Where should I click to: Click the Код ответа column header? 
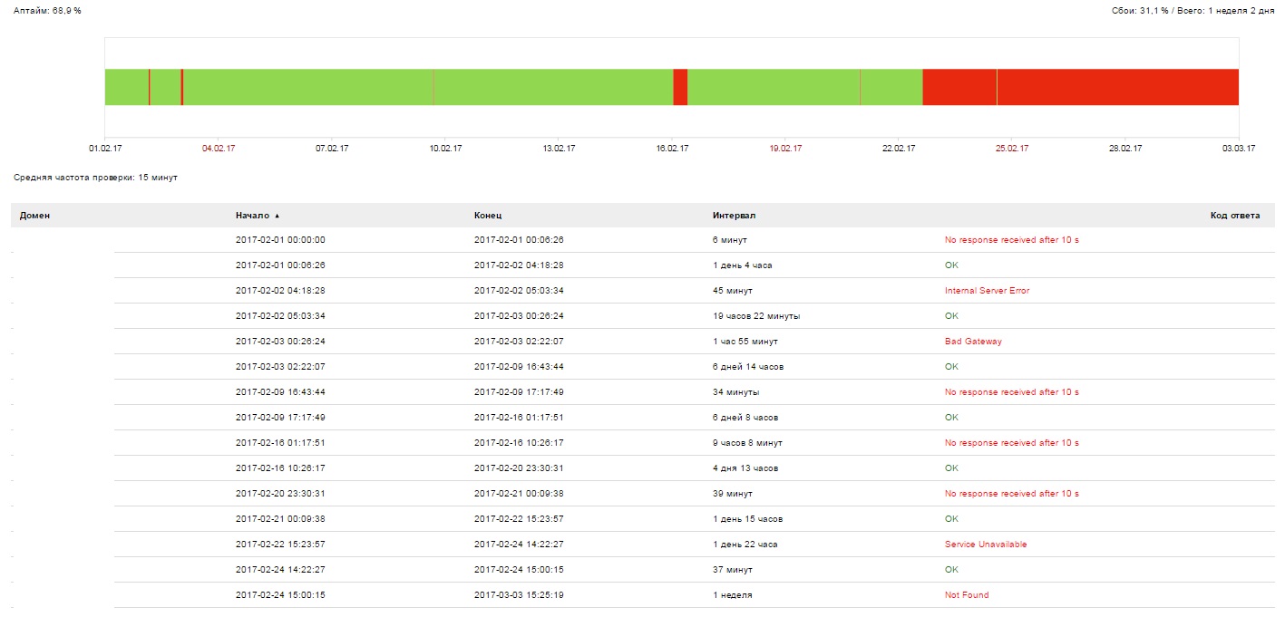tap(1234, 216)
